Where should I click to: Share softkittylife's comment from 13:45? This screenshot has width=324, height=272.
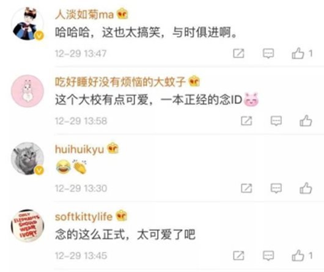[x=238, y=255]
